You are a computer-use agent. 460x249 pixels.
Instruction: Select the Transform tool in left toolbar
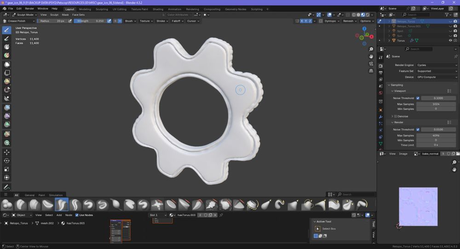[7, 178]
